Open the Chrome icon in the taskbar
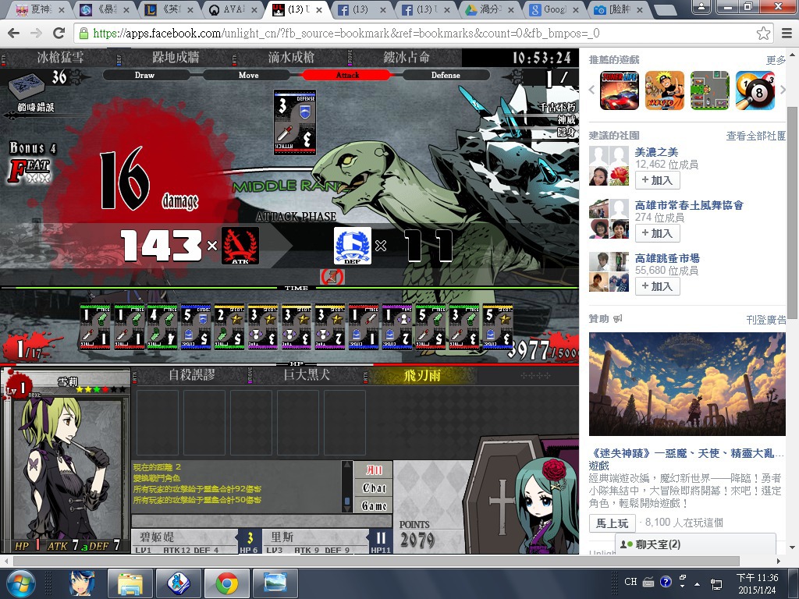This screenshot has height=599, width=799. pos(227,583)
